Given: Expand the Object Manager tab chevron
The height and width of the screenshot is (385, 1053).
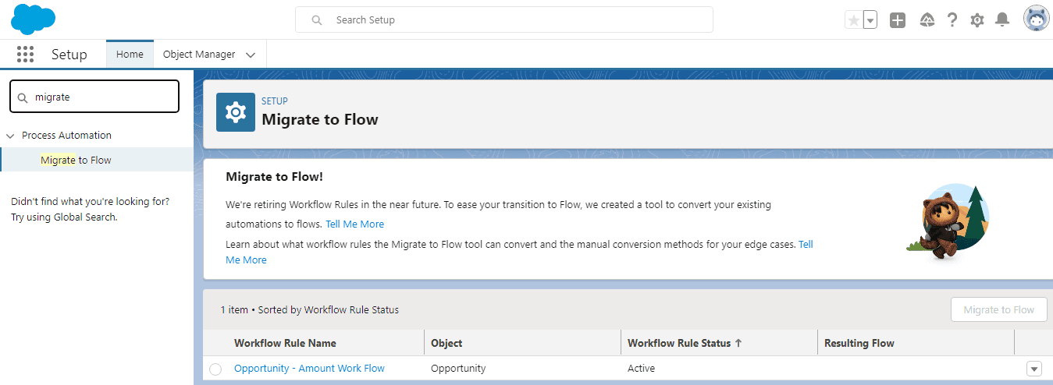Looking at the screenshot, I should pos(251,55).
